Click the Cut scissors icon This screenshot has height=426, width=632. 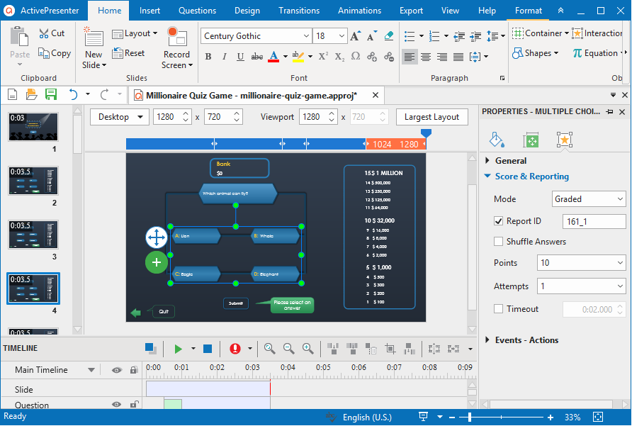click(43, 33)
